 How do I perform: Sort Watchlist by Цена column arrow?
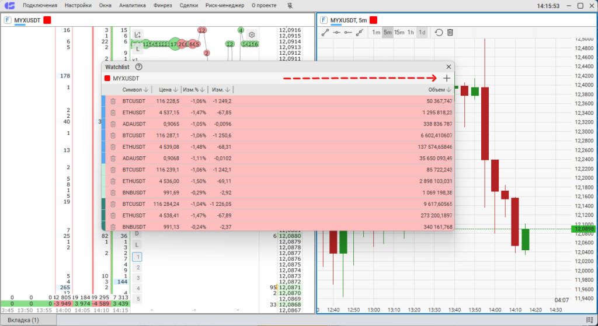(x=176, y=90)
